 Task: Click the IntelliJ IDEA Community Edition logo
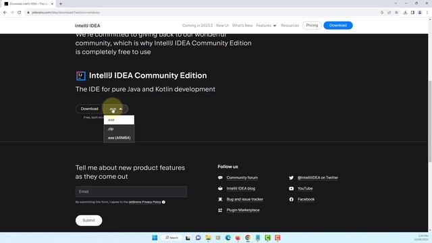81,76
